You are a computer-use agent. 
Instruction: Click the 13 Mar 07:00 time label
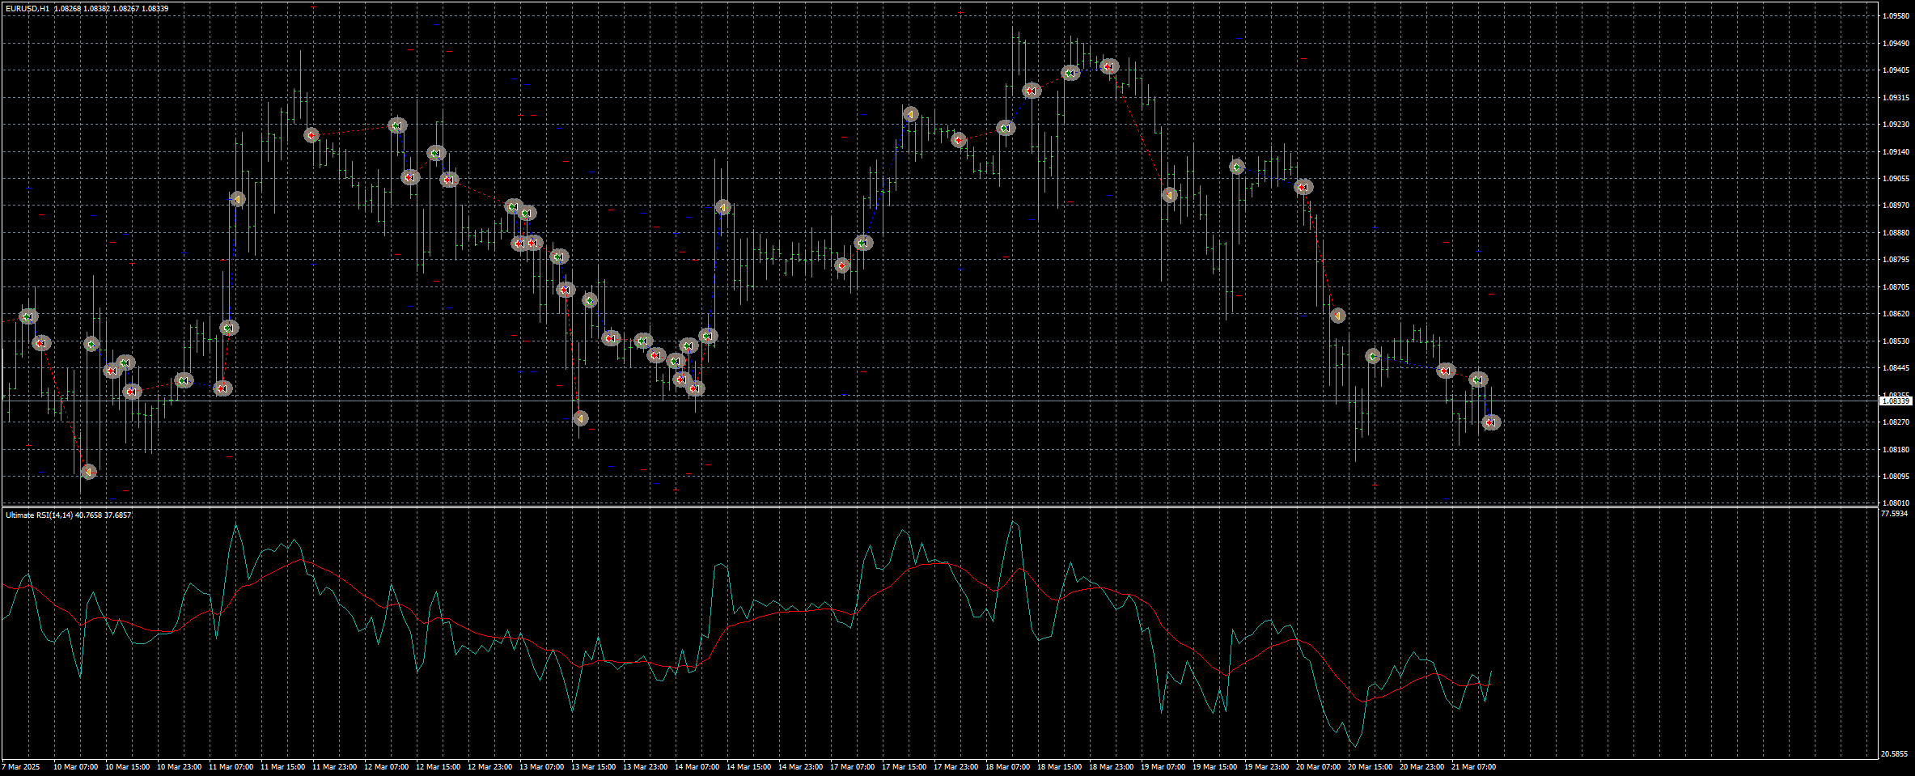point(542,766)
